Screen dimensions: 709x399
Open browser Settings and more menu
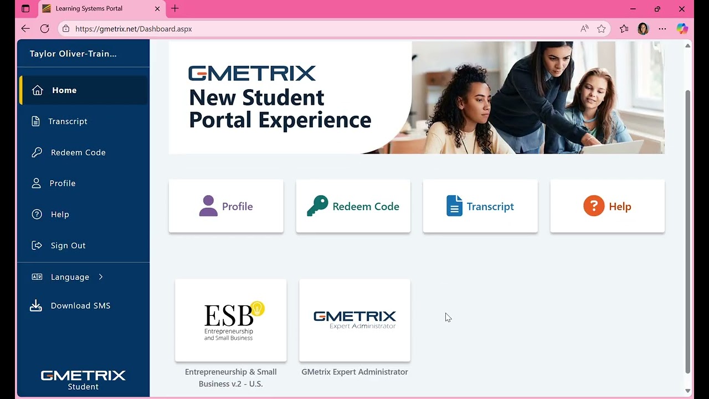click(x=662, y=29)
